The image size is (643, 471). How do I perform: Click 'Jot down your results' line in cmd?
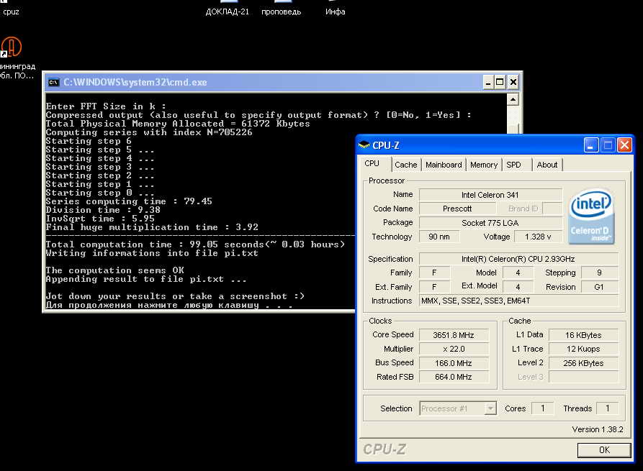click(x=175, y=296)
